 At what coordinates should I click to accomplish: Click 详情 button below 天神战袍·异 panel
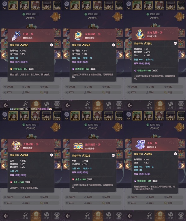coord(44,203)
